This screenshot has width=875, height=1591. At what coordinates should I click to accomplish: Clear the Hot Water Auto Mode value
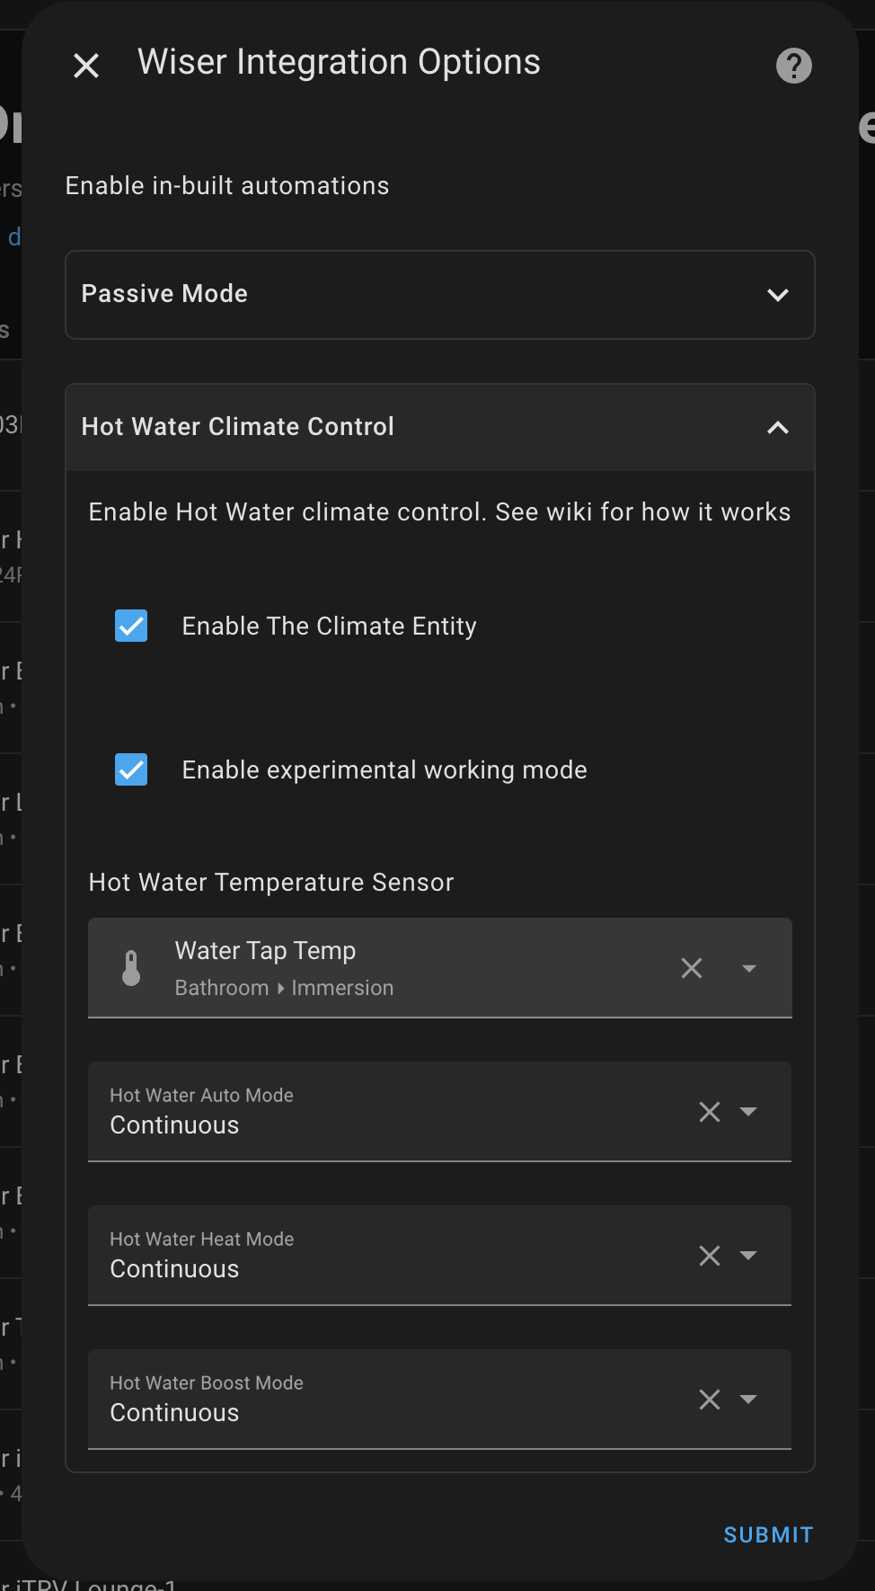(x=710, y=1112)
